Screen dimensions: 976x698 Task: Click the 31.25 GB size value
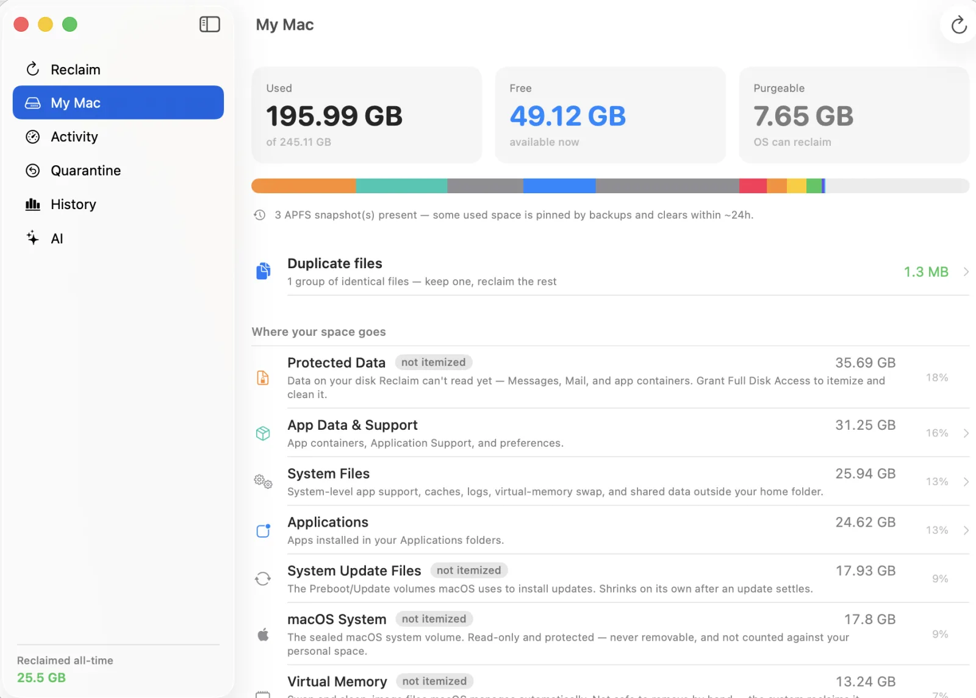coord(865,425)
